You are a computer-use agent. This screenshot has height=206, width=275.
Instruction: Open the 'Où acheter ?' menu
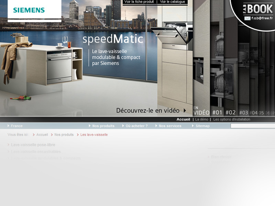[136, 126]
